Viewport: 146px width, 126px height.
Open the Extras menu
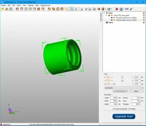tap(19, 5)
